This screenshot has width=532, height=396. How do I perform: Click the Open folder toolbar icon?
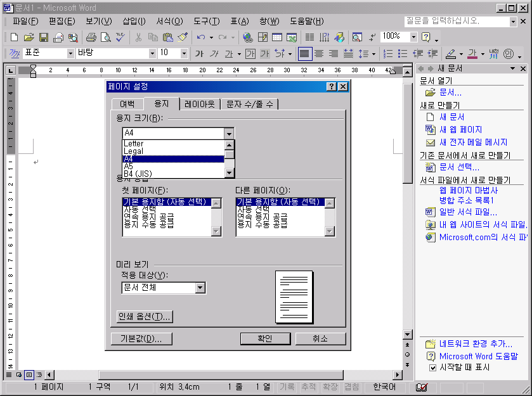tap(29, 37)
